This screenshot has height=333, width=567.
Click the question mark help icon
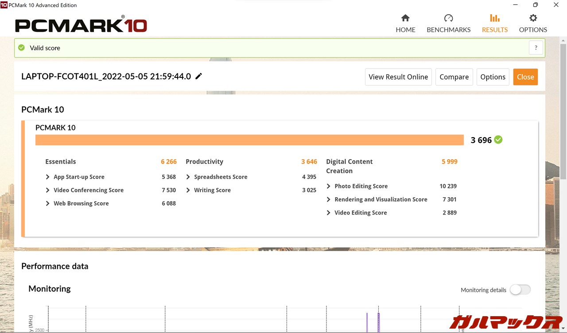(x=536, y=48)
